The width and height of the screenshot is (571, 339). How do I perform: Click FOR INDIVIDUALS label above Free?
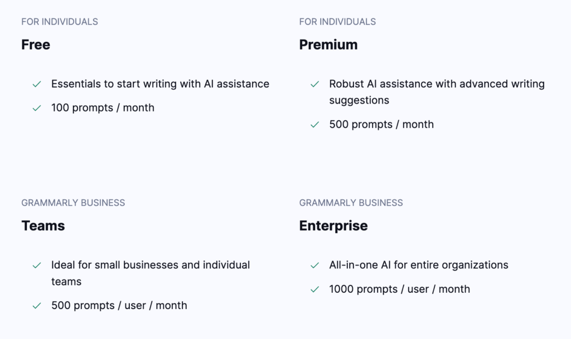click(60, 22)
